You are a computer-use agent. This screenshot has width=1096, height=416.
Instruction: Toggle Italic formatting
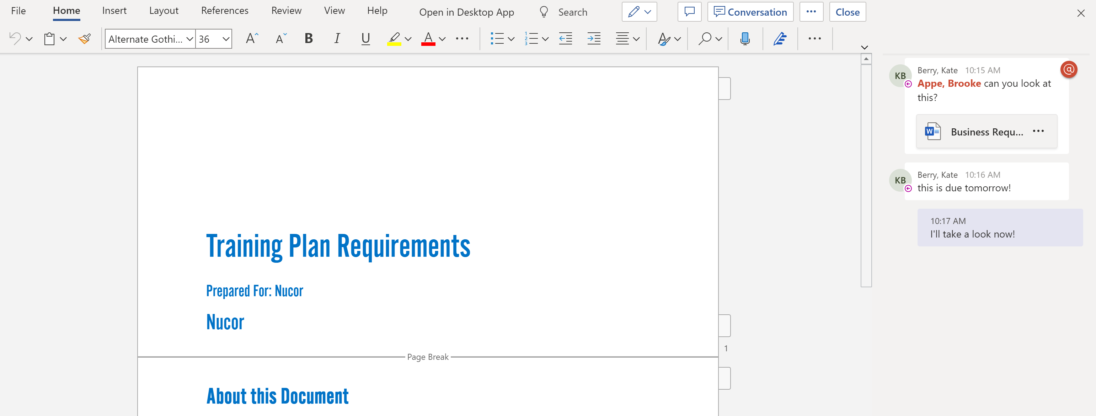click(x=337, y=39)
